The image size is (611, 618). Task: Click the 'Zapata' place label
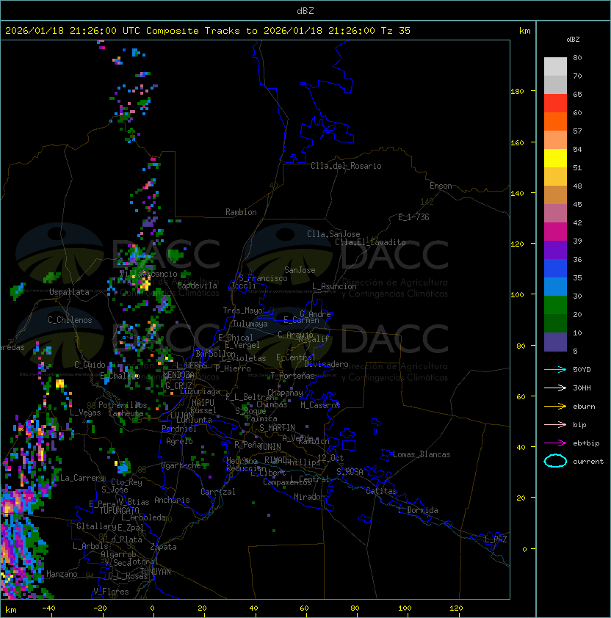click(x=163, y=547)
